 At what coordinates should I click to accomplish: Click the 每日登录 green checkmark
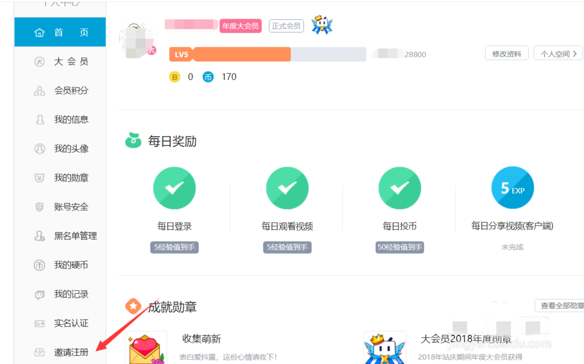174,188
